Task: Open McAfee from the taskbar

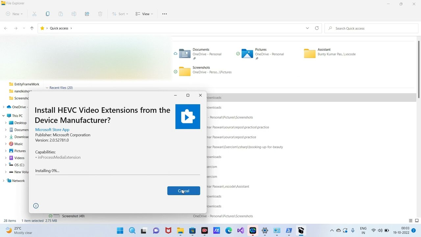Action: pos(168,231)
